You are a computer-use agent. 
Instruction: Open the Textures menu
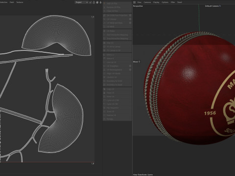pyautogui.click(x=20, y=2)
